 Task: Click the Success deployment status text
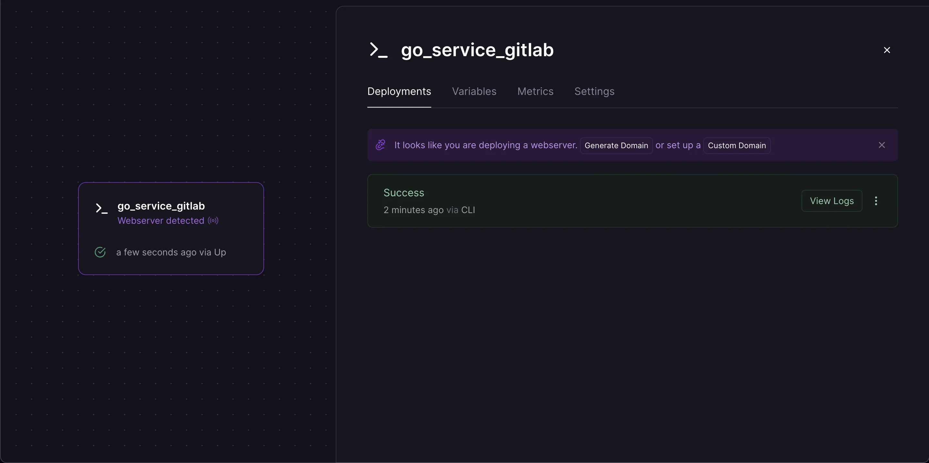click(x=403, y=193)
